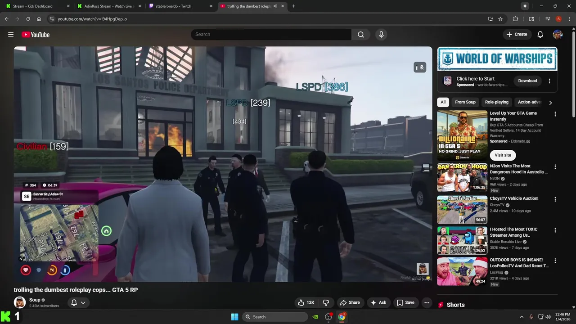Bookmark this page with the star
This screenshot has width=576, height=324.
pos(500,19)
